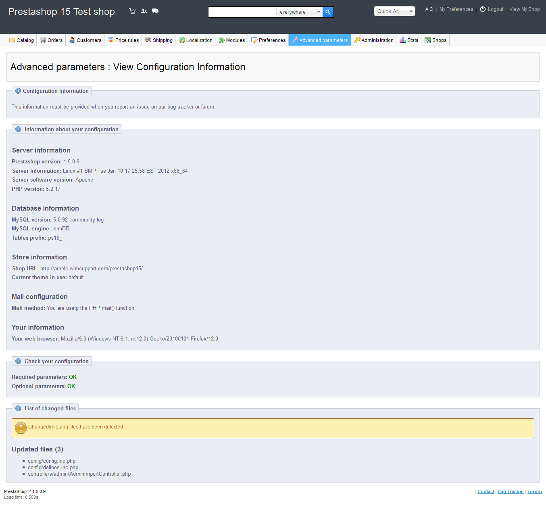Viewport: 546px width, 514px height.
Task: Click the customers icon in header
Action: tap(144, 11)
